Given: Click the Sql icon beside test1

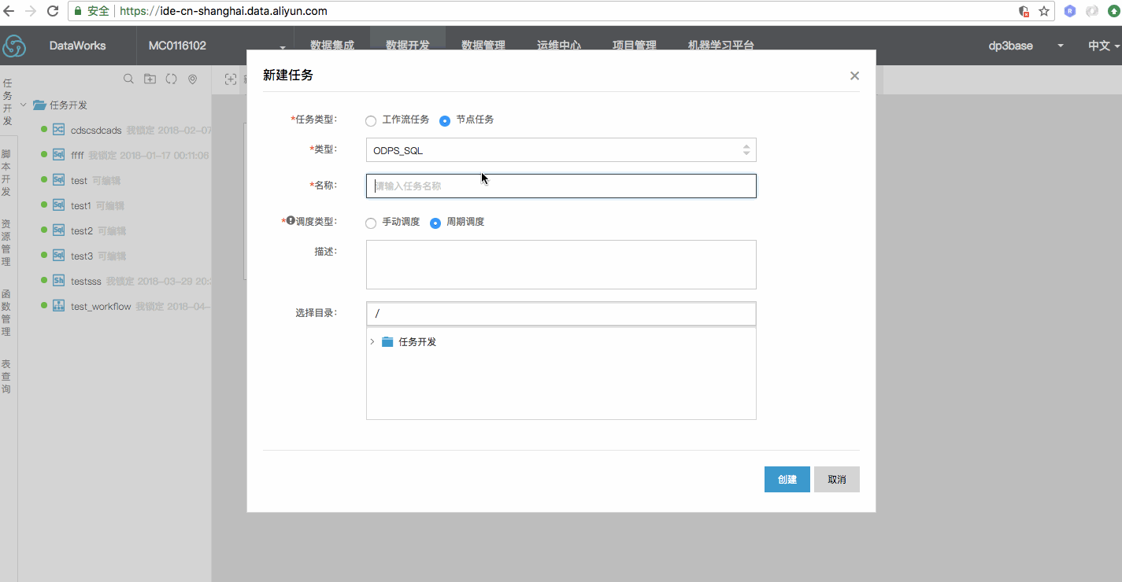Looking at the screenshot, I should [58, 205].
